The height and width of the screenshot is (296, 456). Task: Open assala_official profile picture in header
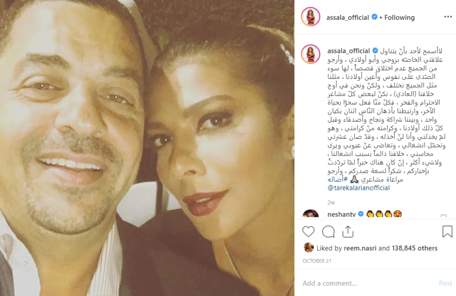(310, 17)
